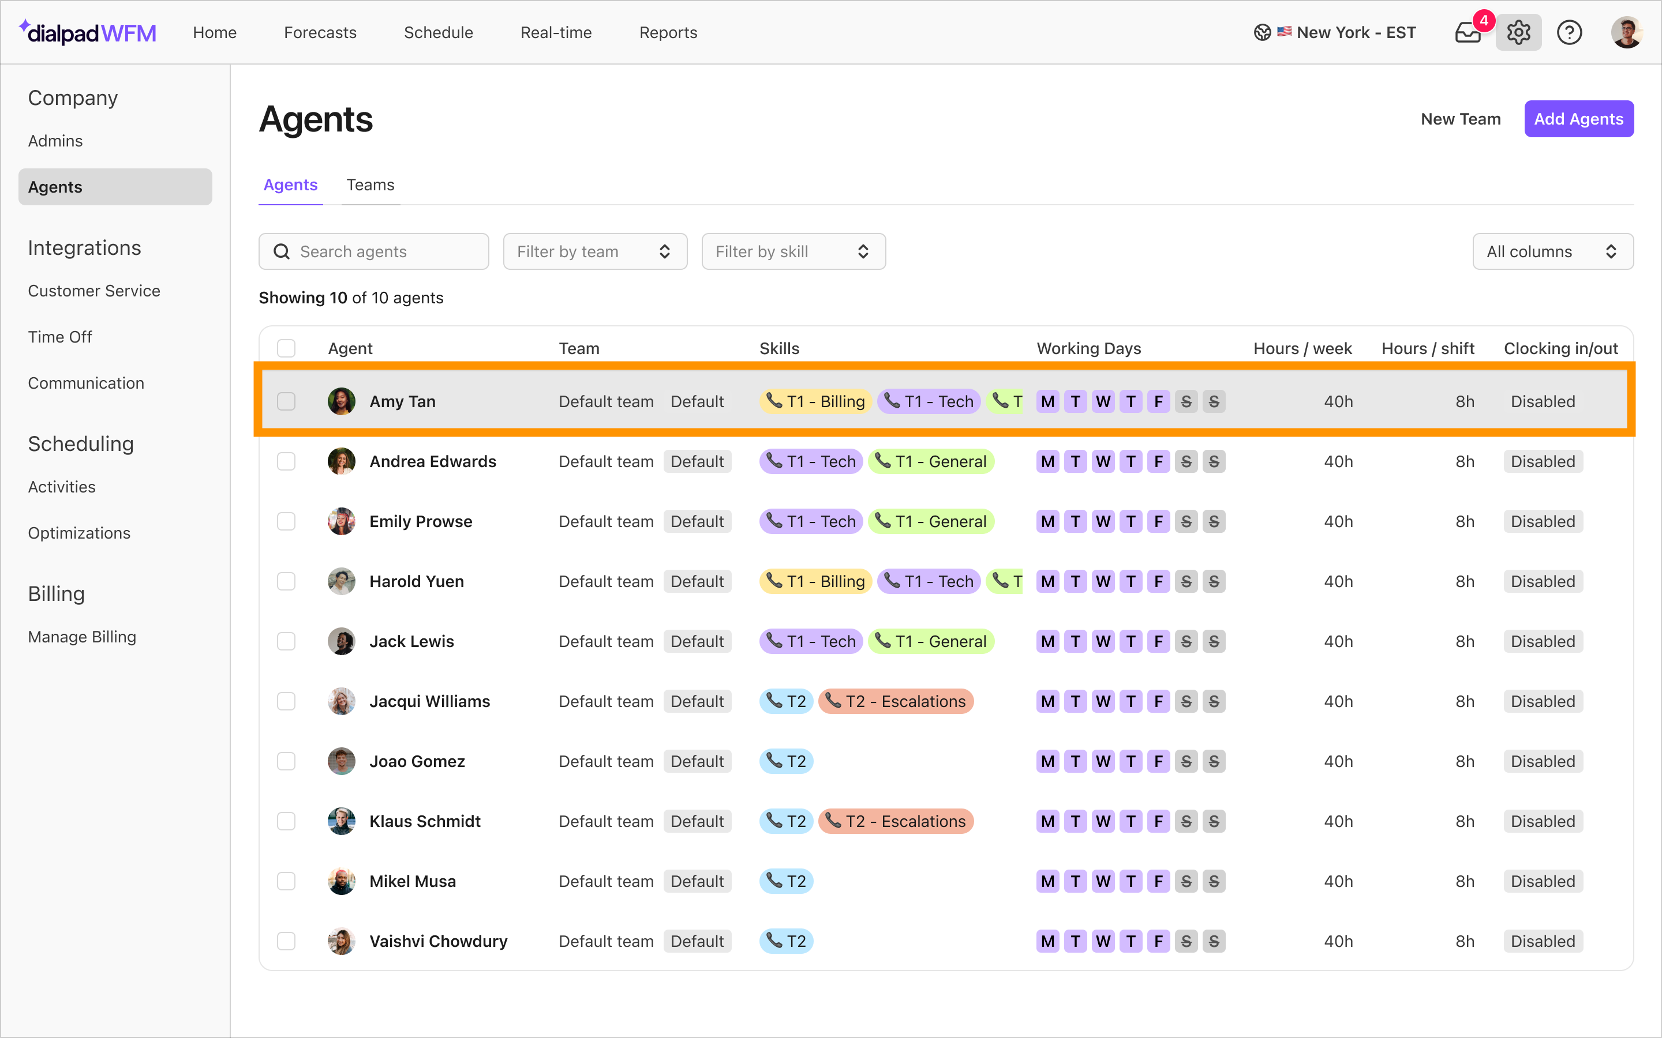Click the timezone globe icon
Viewport: 1662px width, 1038px height.
coord(1262,32)
